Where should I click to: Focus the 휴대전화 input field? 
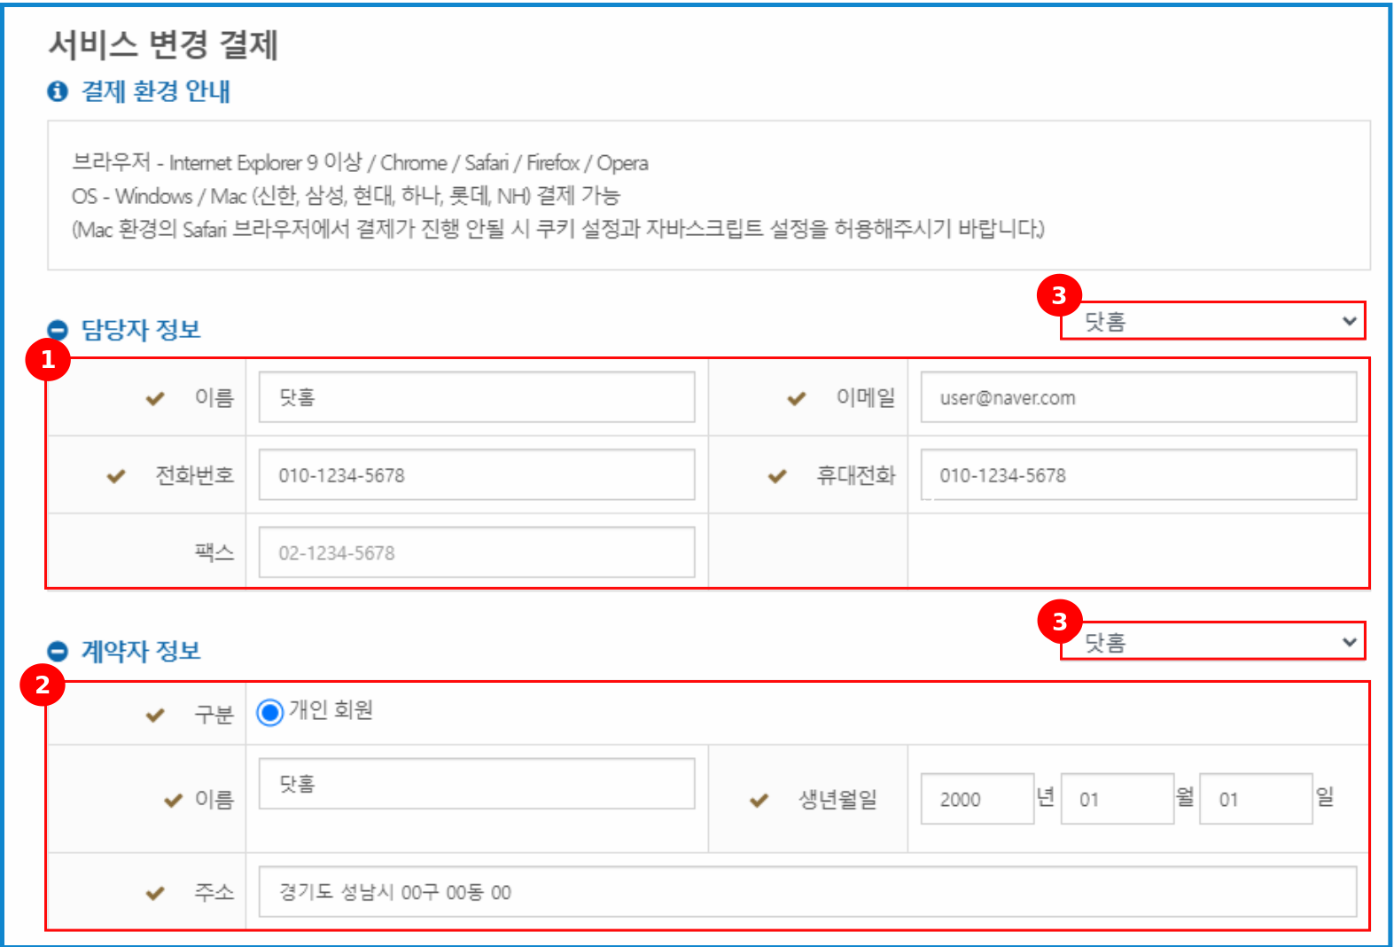(x=1138, y=475)
